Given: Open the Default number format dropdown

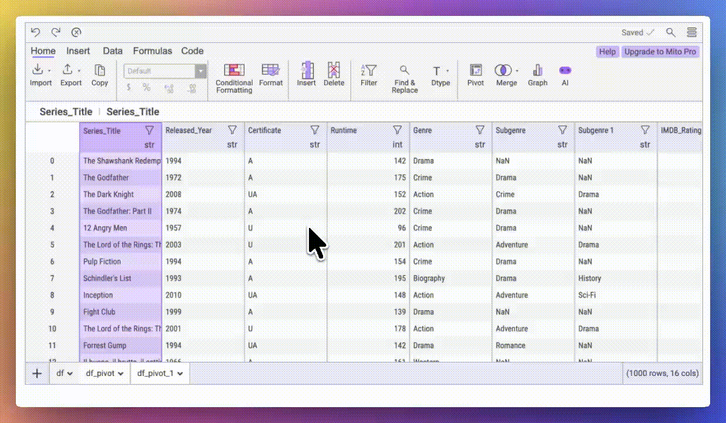Looking at the screenshot, I should [x=201, y=71].
